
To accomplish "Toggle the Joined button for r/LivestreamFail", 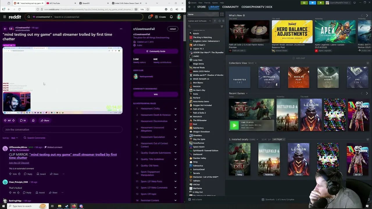I will click(x=173, y=29).
